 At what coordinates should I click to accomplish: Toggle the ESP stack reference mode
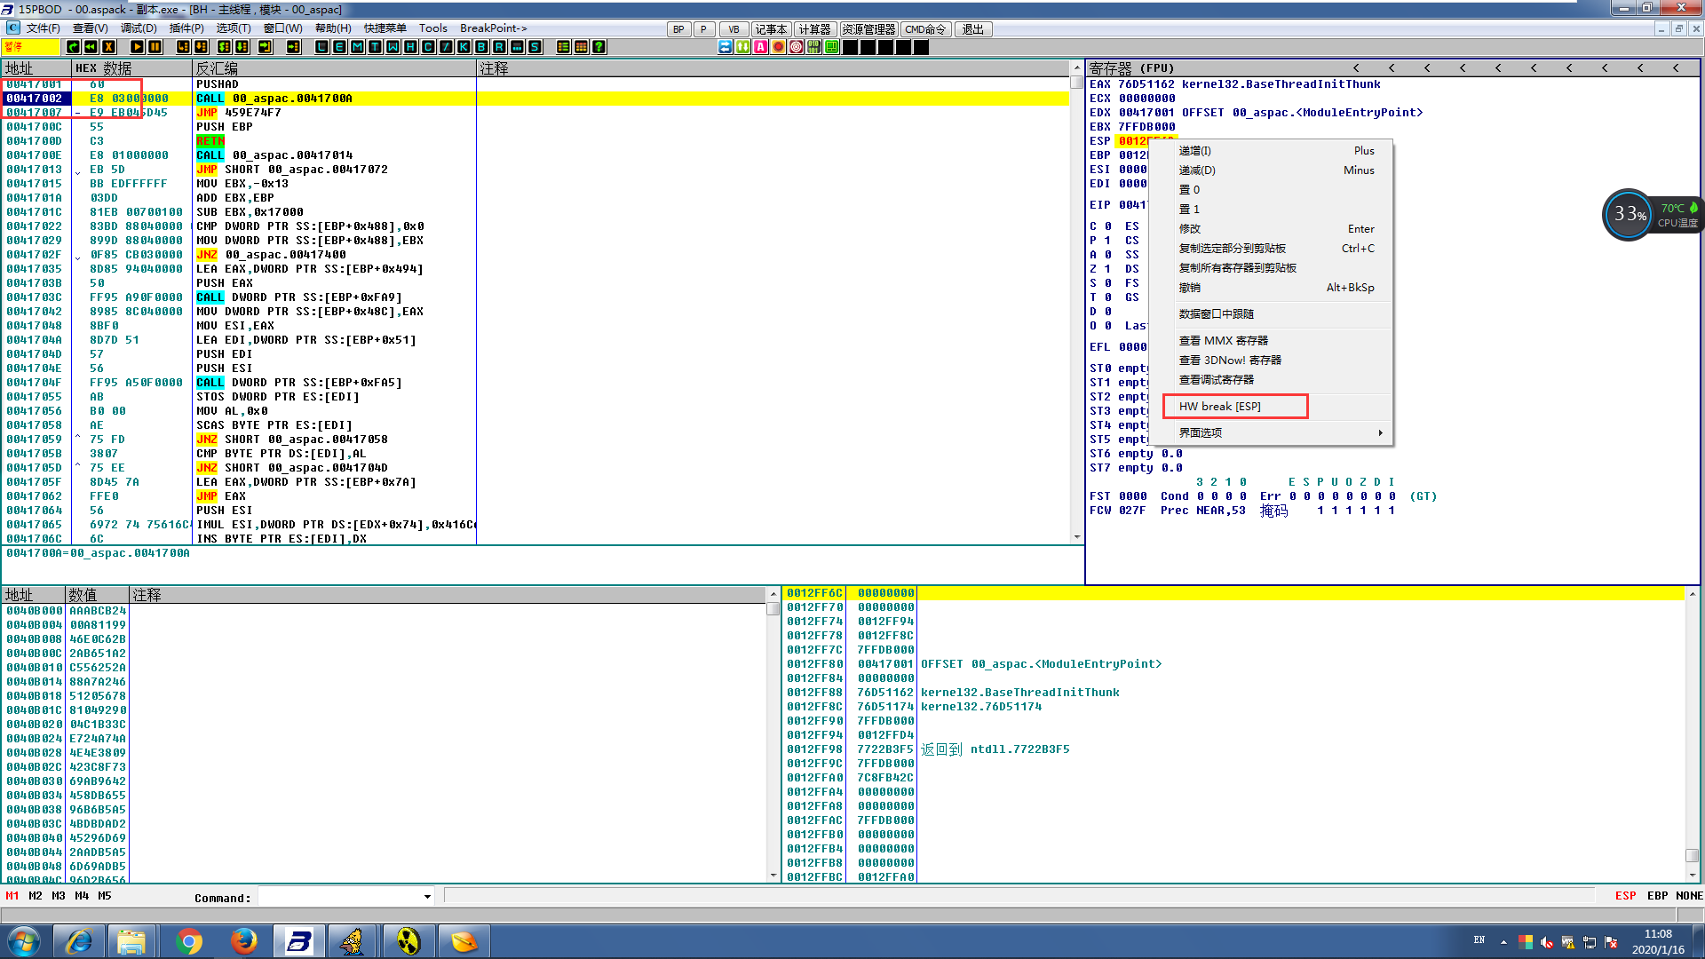[1625, 896]
